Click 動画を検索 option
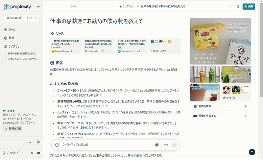The height and width of the screenshot is (160, 263). pyautogui.click(x=220, y=106)
